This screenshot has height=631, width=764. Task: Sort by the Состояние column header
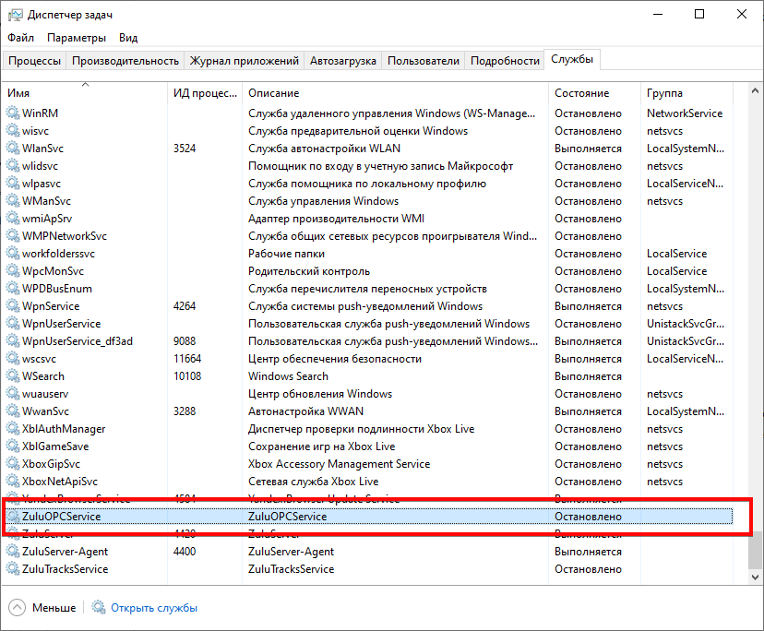(581, 93)
